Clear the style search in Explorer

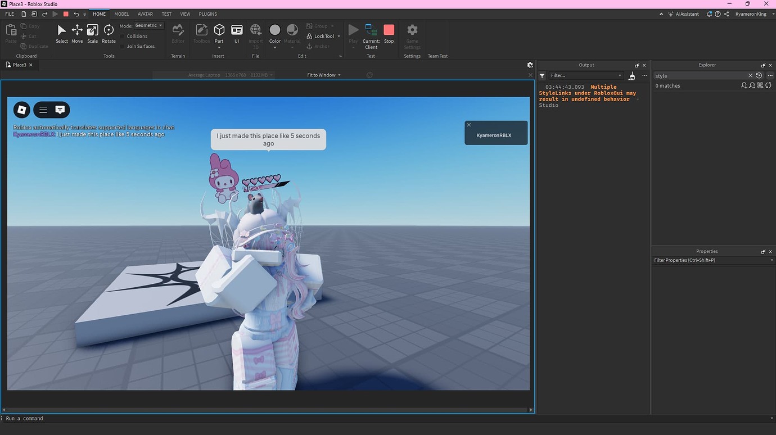click(750, 75)
